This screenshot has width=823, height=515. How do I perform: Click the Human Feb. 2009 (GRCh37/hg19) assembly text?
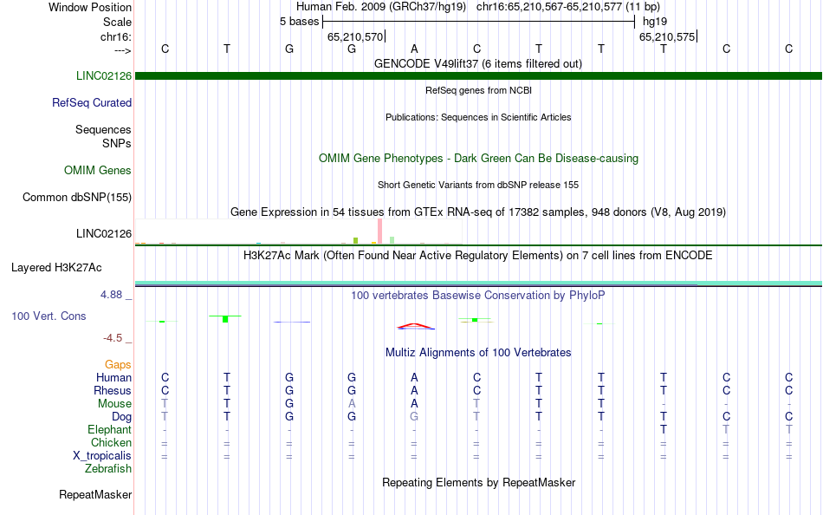pyautogui.click(x=381, y=7)
